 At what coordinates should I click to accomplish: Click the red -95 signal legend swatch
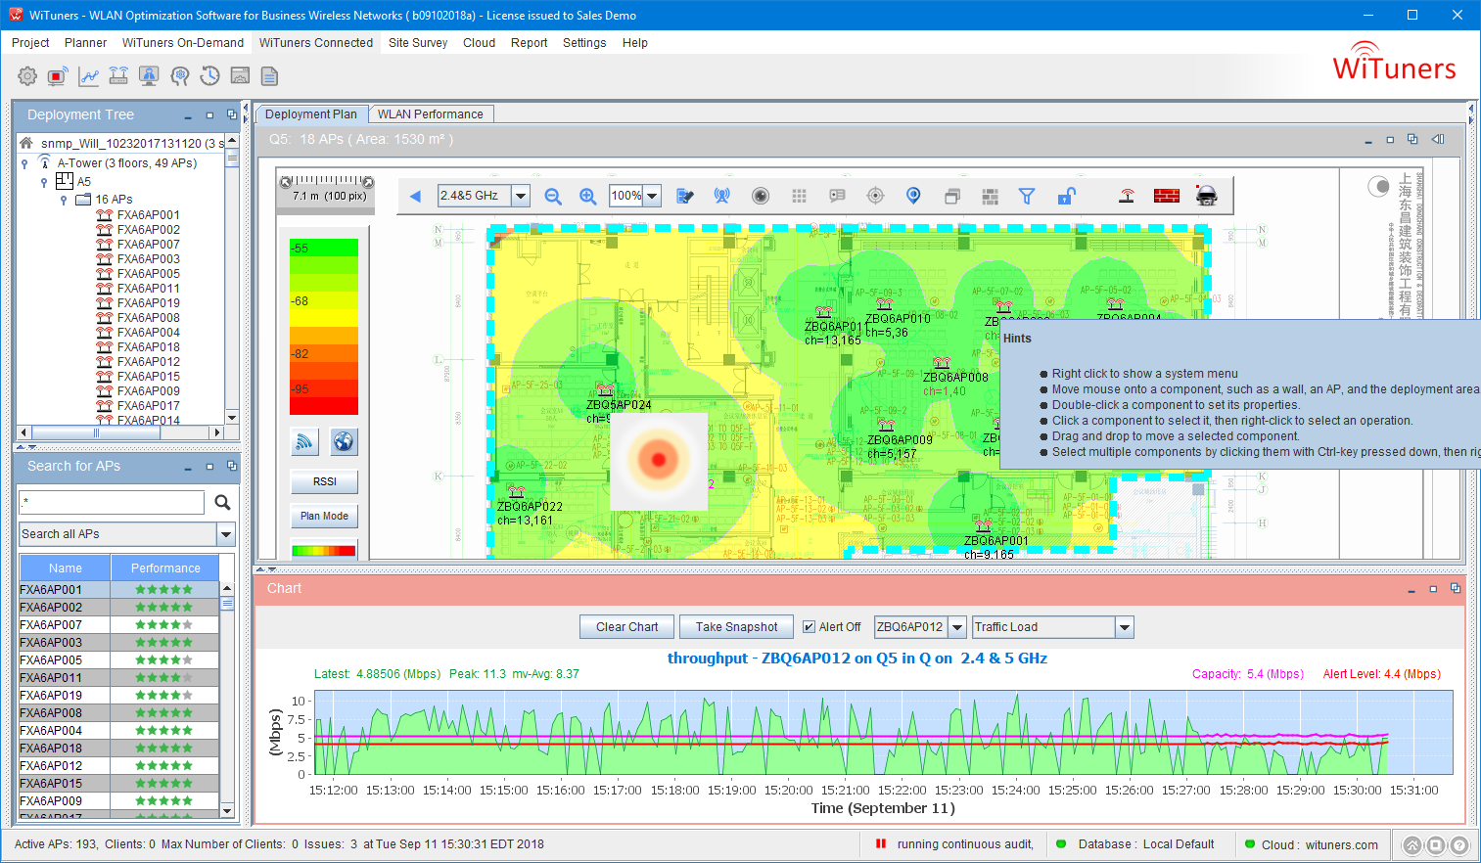[x=324, y=389]
